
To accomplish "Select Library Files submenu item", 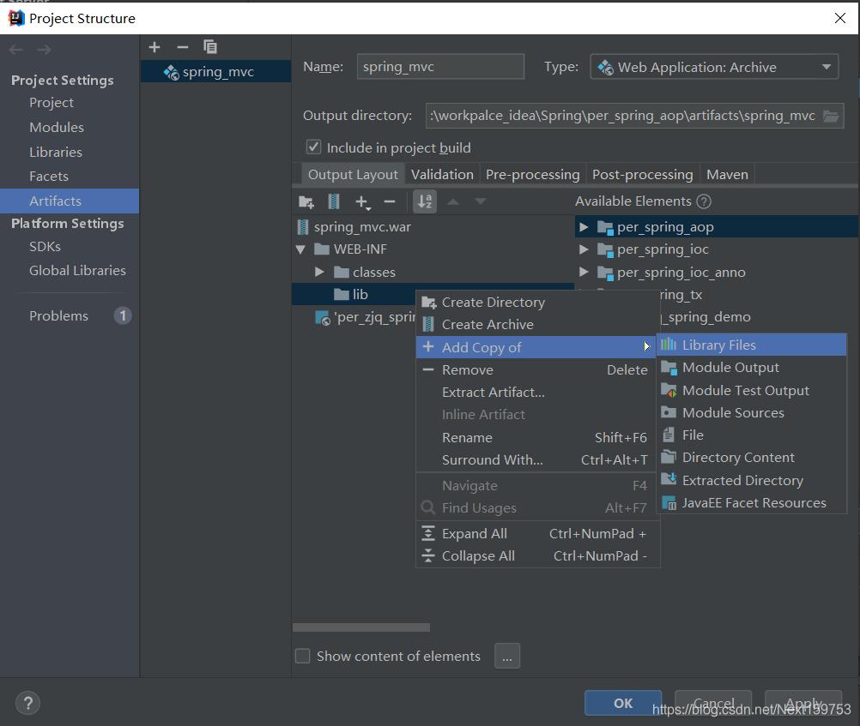I will coord(751,345).
